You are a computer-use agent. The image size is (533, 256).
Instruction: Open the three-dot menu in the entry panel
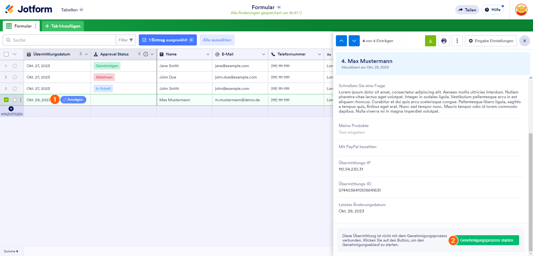457,41
